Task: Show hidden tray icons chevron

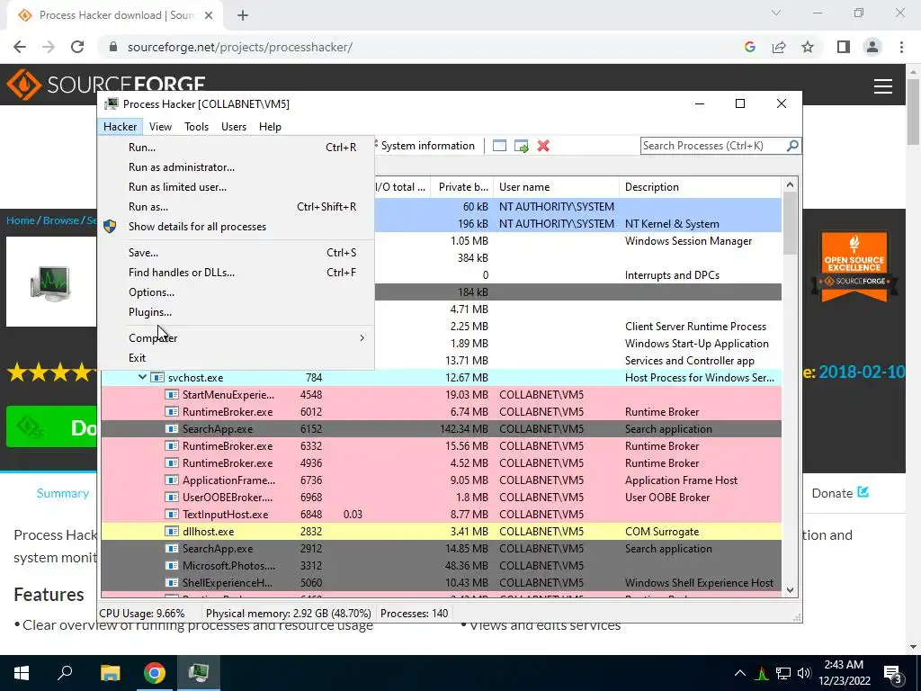Action: click(740, 673)
